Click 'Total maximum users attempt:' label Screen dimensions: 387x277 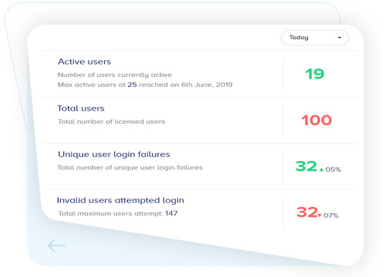(x=110, y=214)
